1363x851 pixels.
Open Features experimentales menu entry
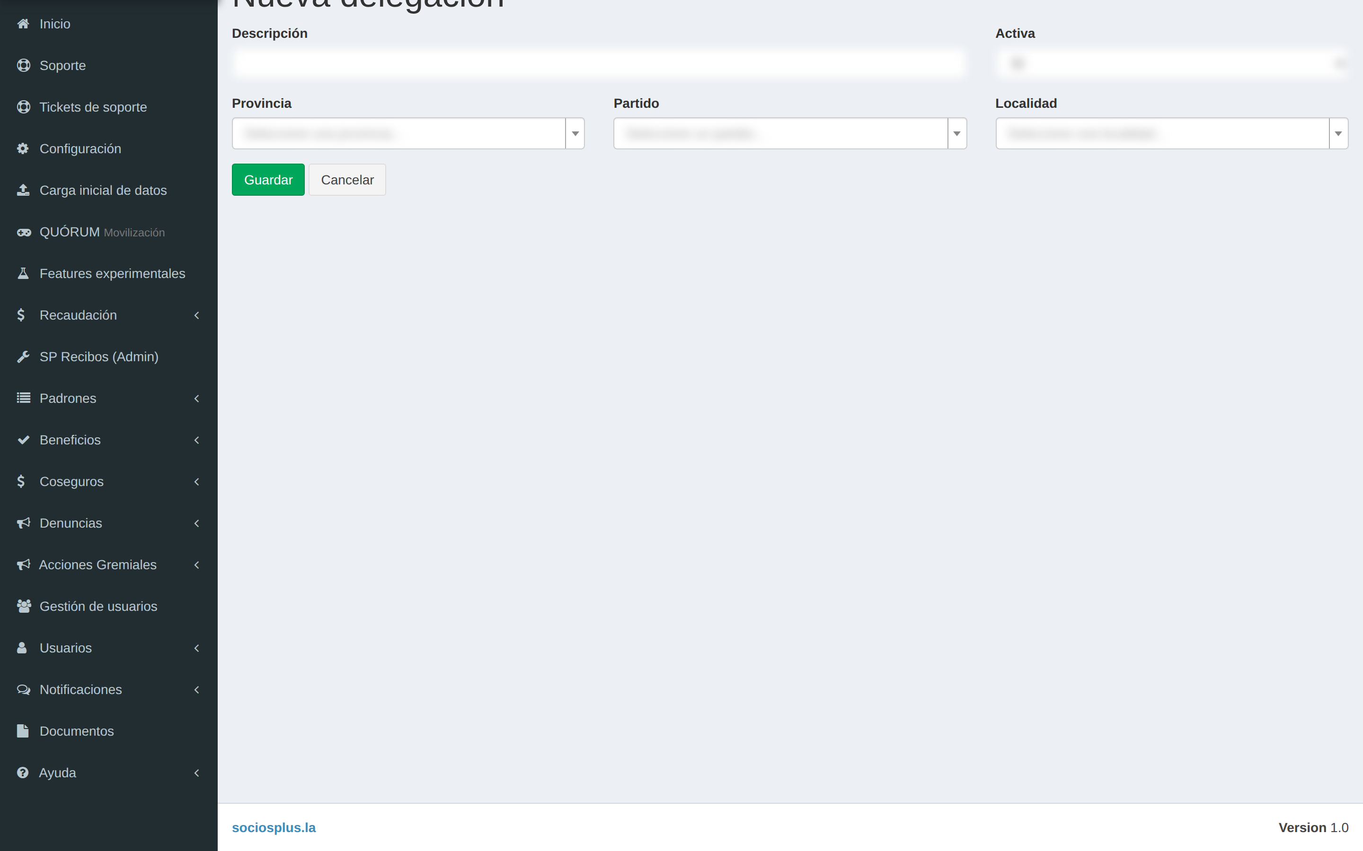pyautogui.click(x=109, y=274)
